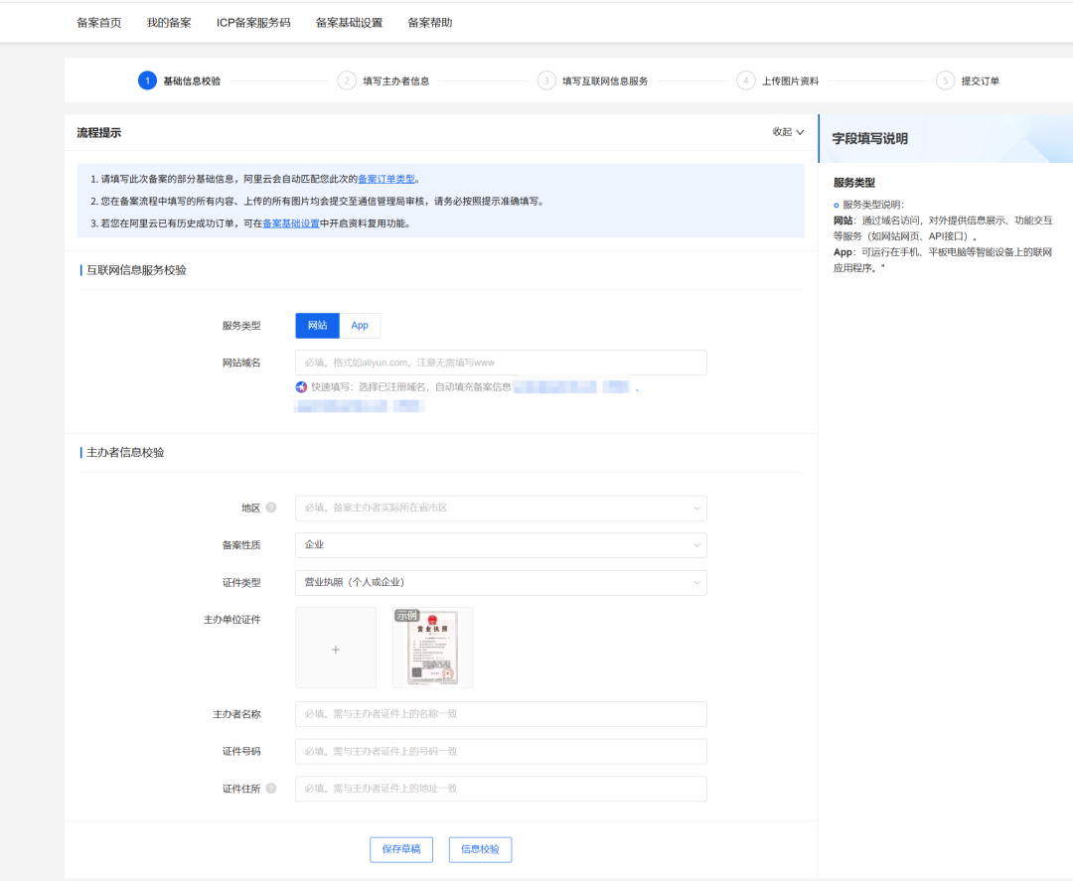Click step 3 circle 填写互联网信息服务
The width and height of the screenshot is (1073, 881).
(545, 81)
